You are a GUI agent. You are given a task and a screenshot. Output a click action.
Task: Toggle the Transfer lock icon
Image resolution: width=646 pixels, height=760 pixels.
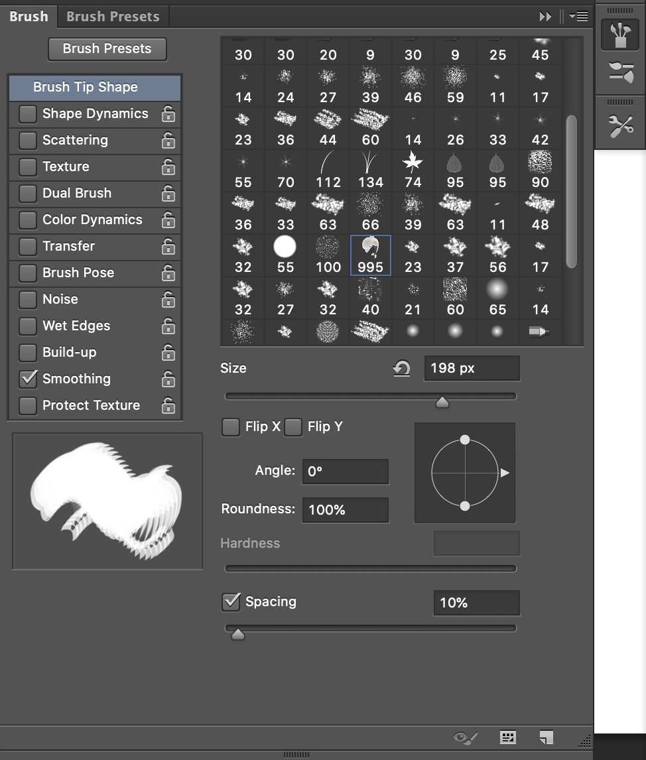[168, 246]
